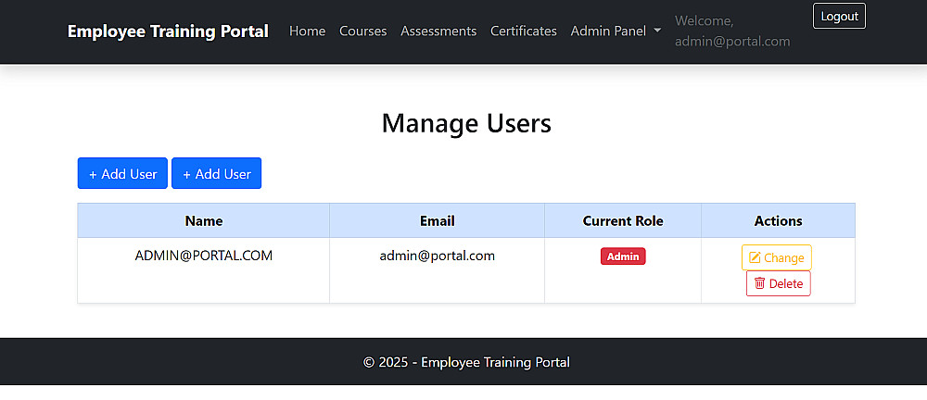
Task: Click the Welcome message in the navbar
Action: point(731,31)
